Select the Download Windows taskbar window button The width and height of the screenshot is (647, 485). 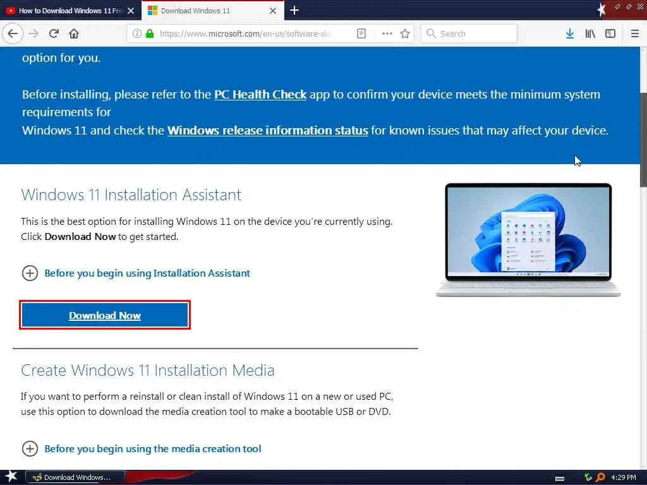75,477
